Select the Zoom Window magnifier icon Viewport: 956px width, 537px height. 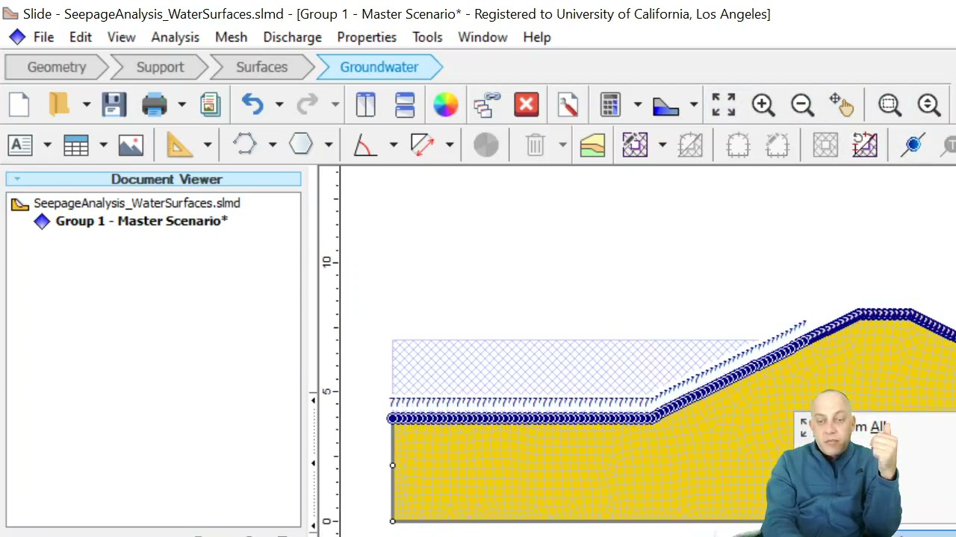(890, 104)
